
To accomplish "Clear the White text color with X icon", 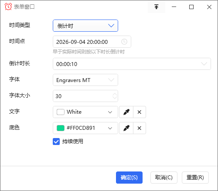I will 140,112.
